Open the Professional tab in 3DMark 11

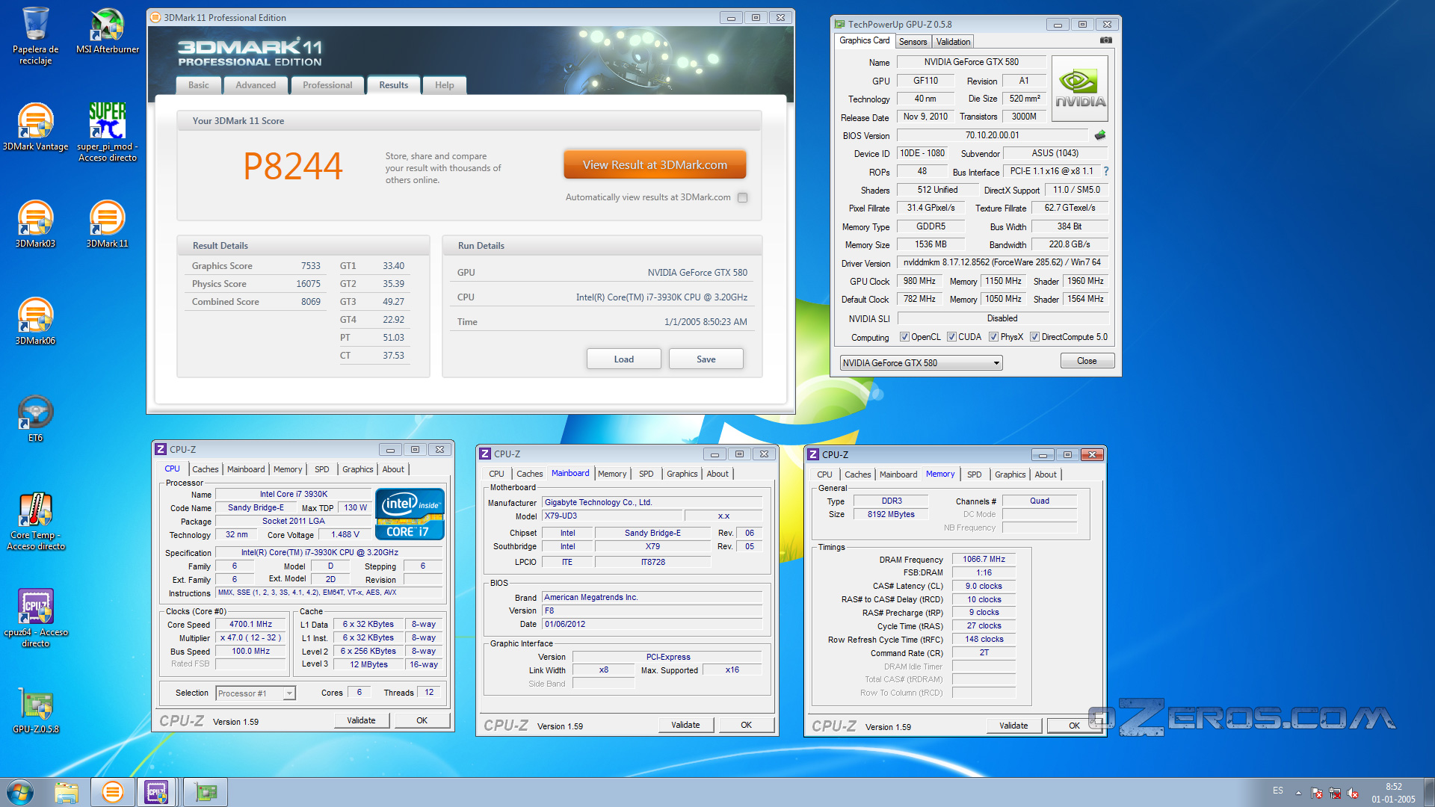pos(327,85)
